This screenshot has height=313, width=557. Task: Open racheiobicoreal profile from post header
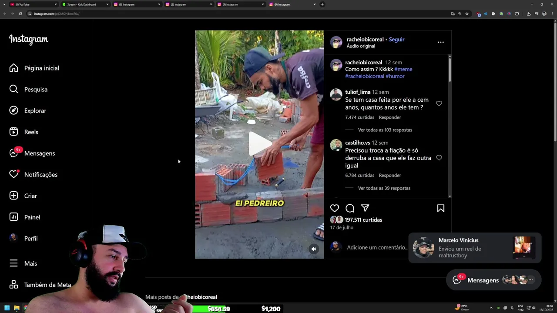pyautogui.click(x=365, y=39)
